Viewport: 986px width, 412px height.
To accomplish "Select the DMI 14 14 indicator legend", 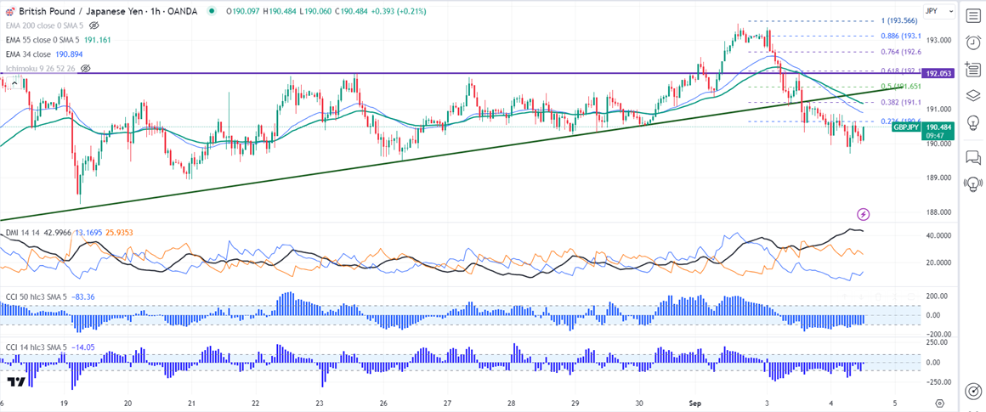I will pos(21,233).
